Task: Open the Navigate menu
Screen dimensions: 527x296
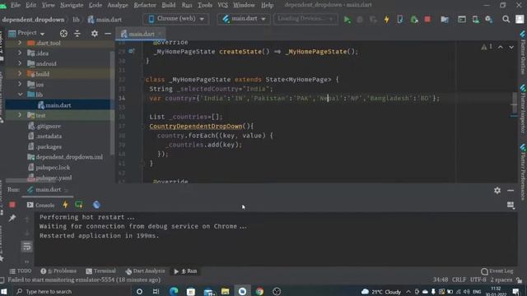Action: coord(72,5)
